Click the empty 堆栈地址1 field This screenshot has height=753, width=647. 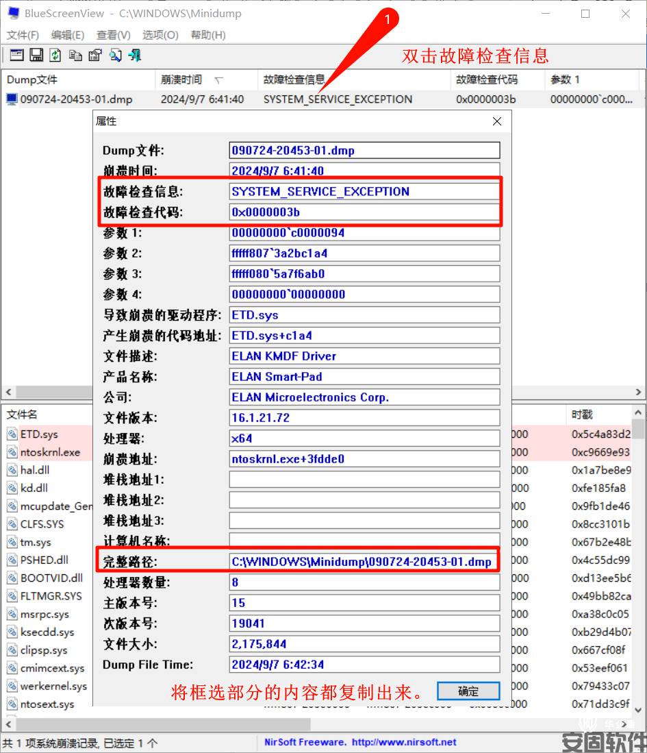[364, 479]
